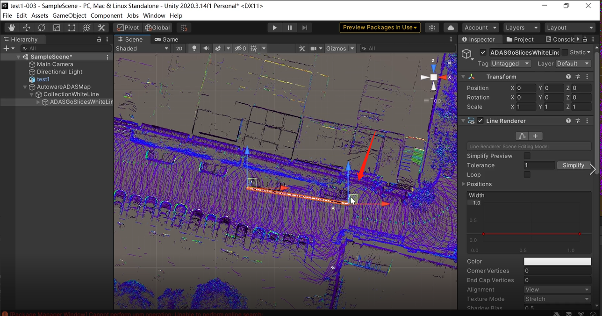Click the Play button
602x316 pixels.
[275, 28]
